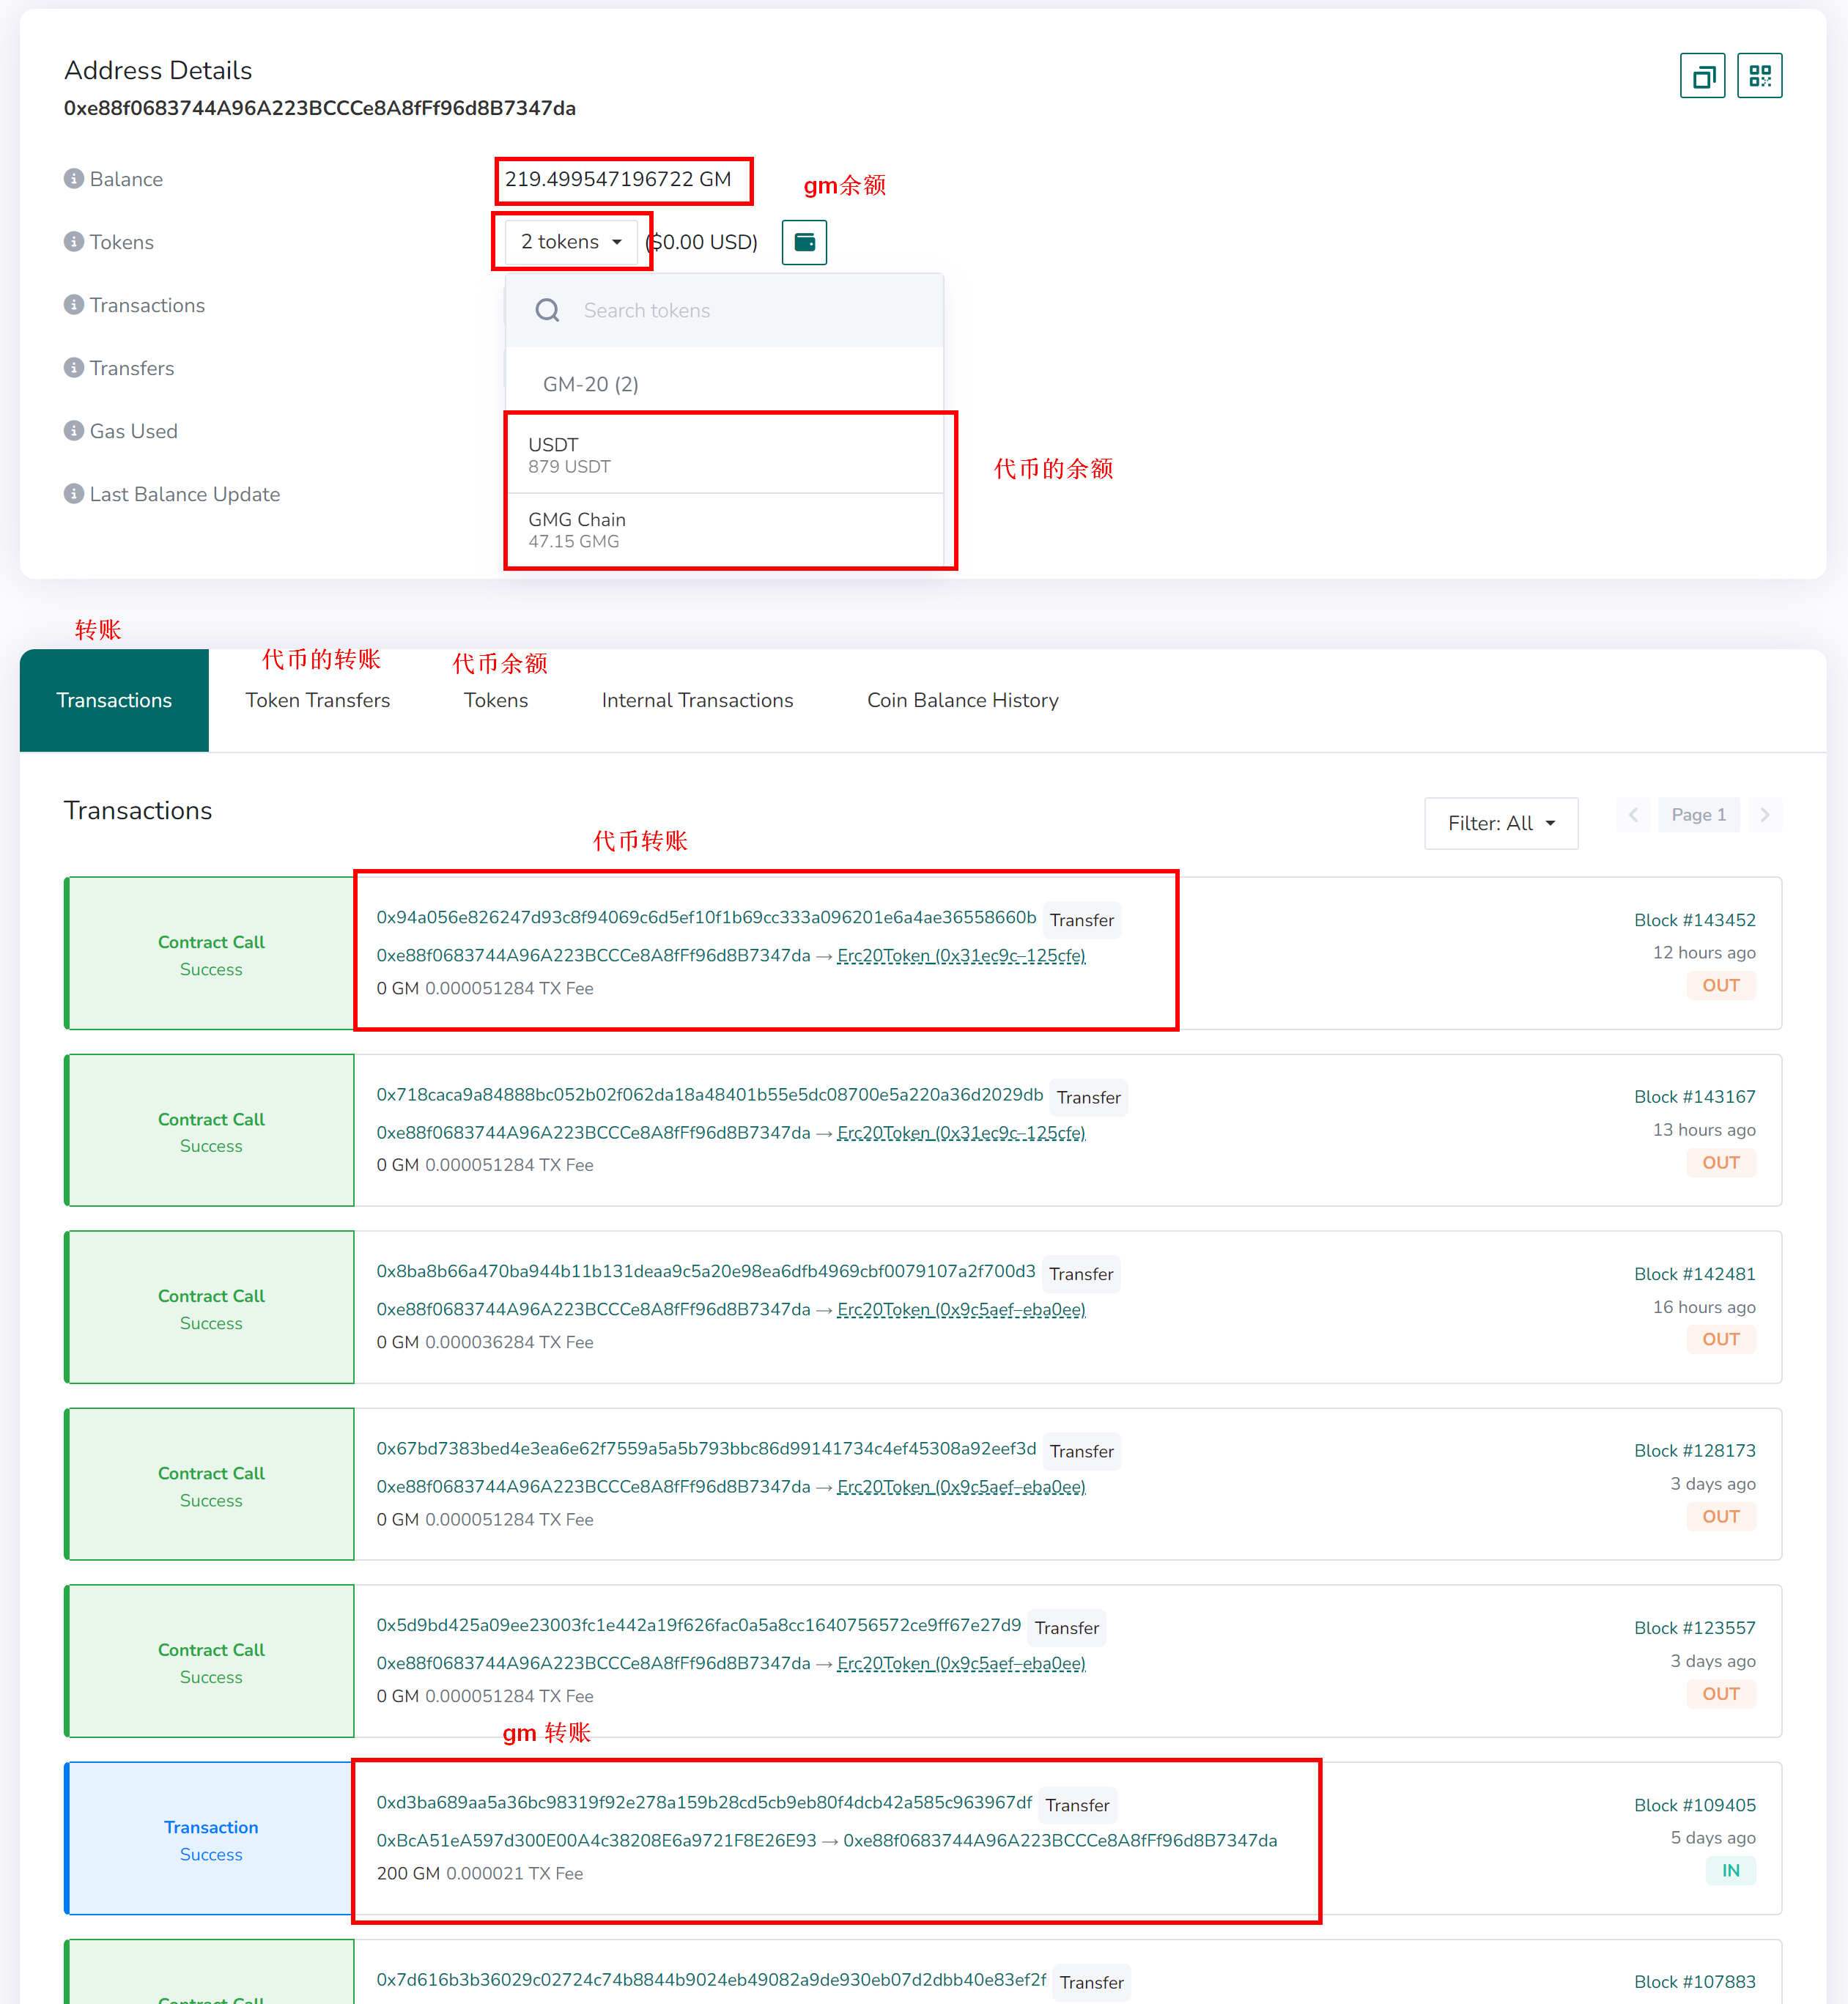
Task: Switch to Internal Transactions tab
Action: click(697, 700)
